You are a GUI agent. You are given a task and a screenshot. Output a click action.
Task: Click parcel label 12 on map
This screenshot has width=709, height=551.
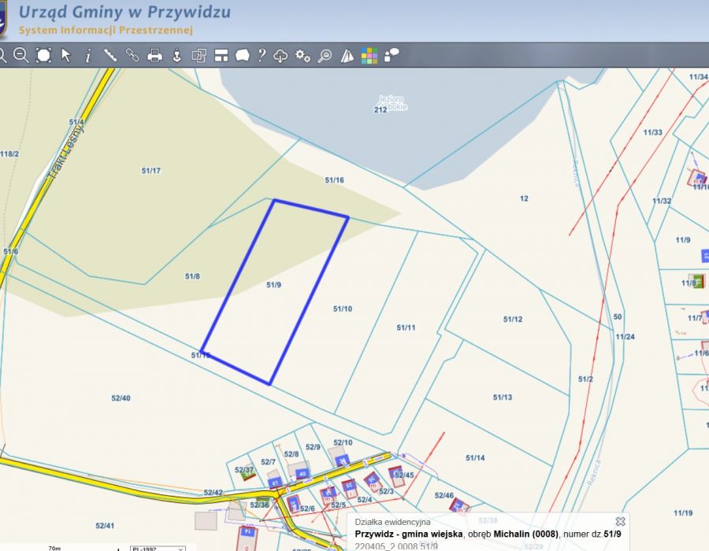524,198
